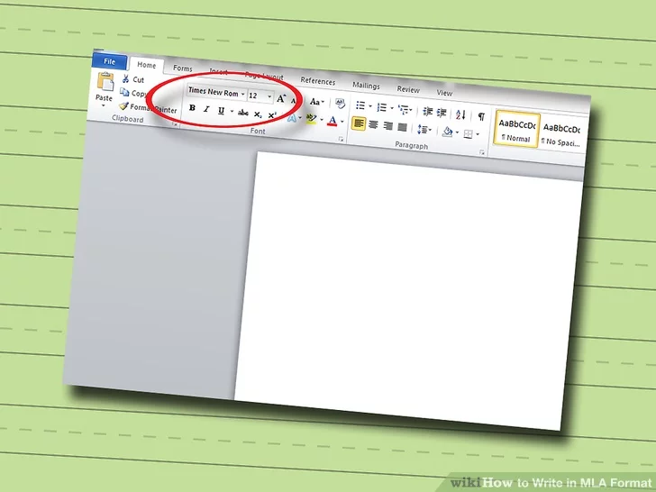Viewport: 656px width, 492px height.
Task: Open the File tab
Action: [x=110, y=61]
